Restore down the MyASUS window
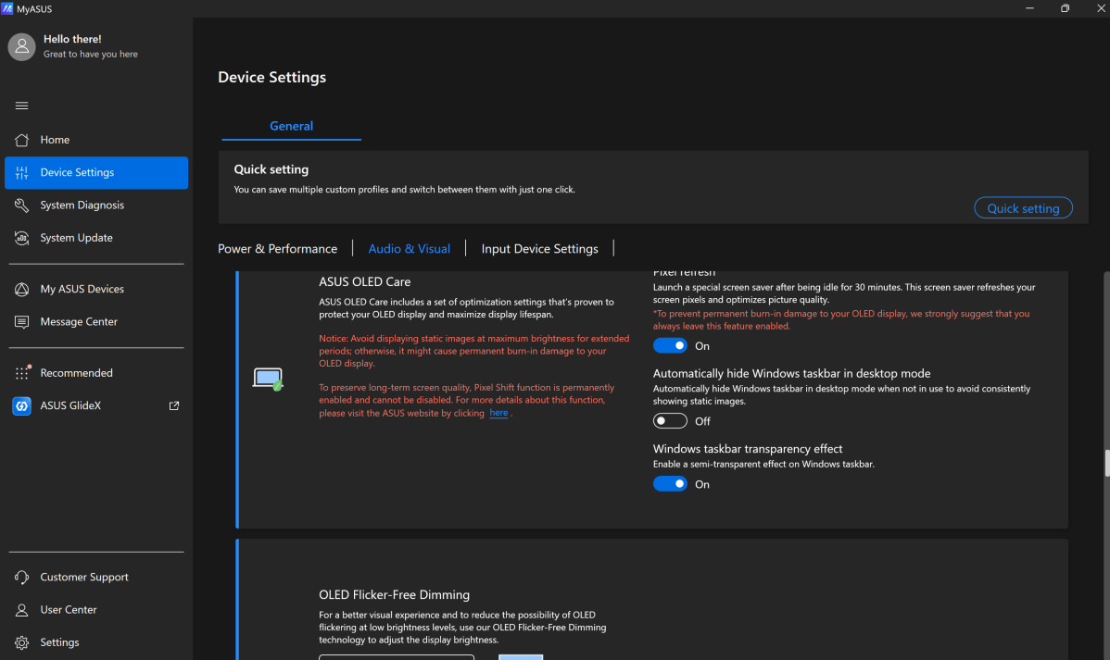The image size is (1110, 660). (1065, 8)
